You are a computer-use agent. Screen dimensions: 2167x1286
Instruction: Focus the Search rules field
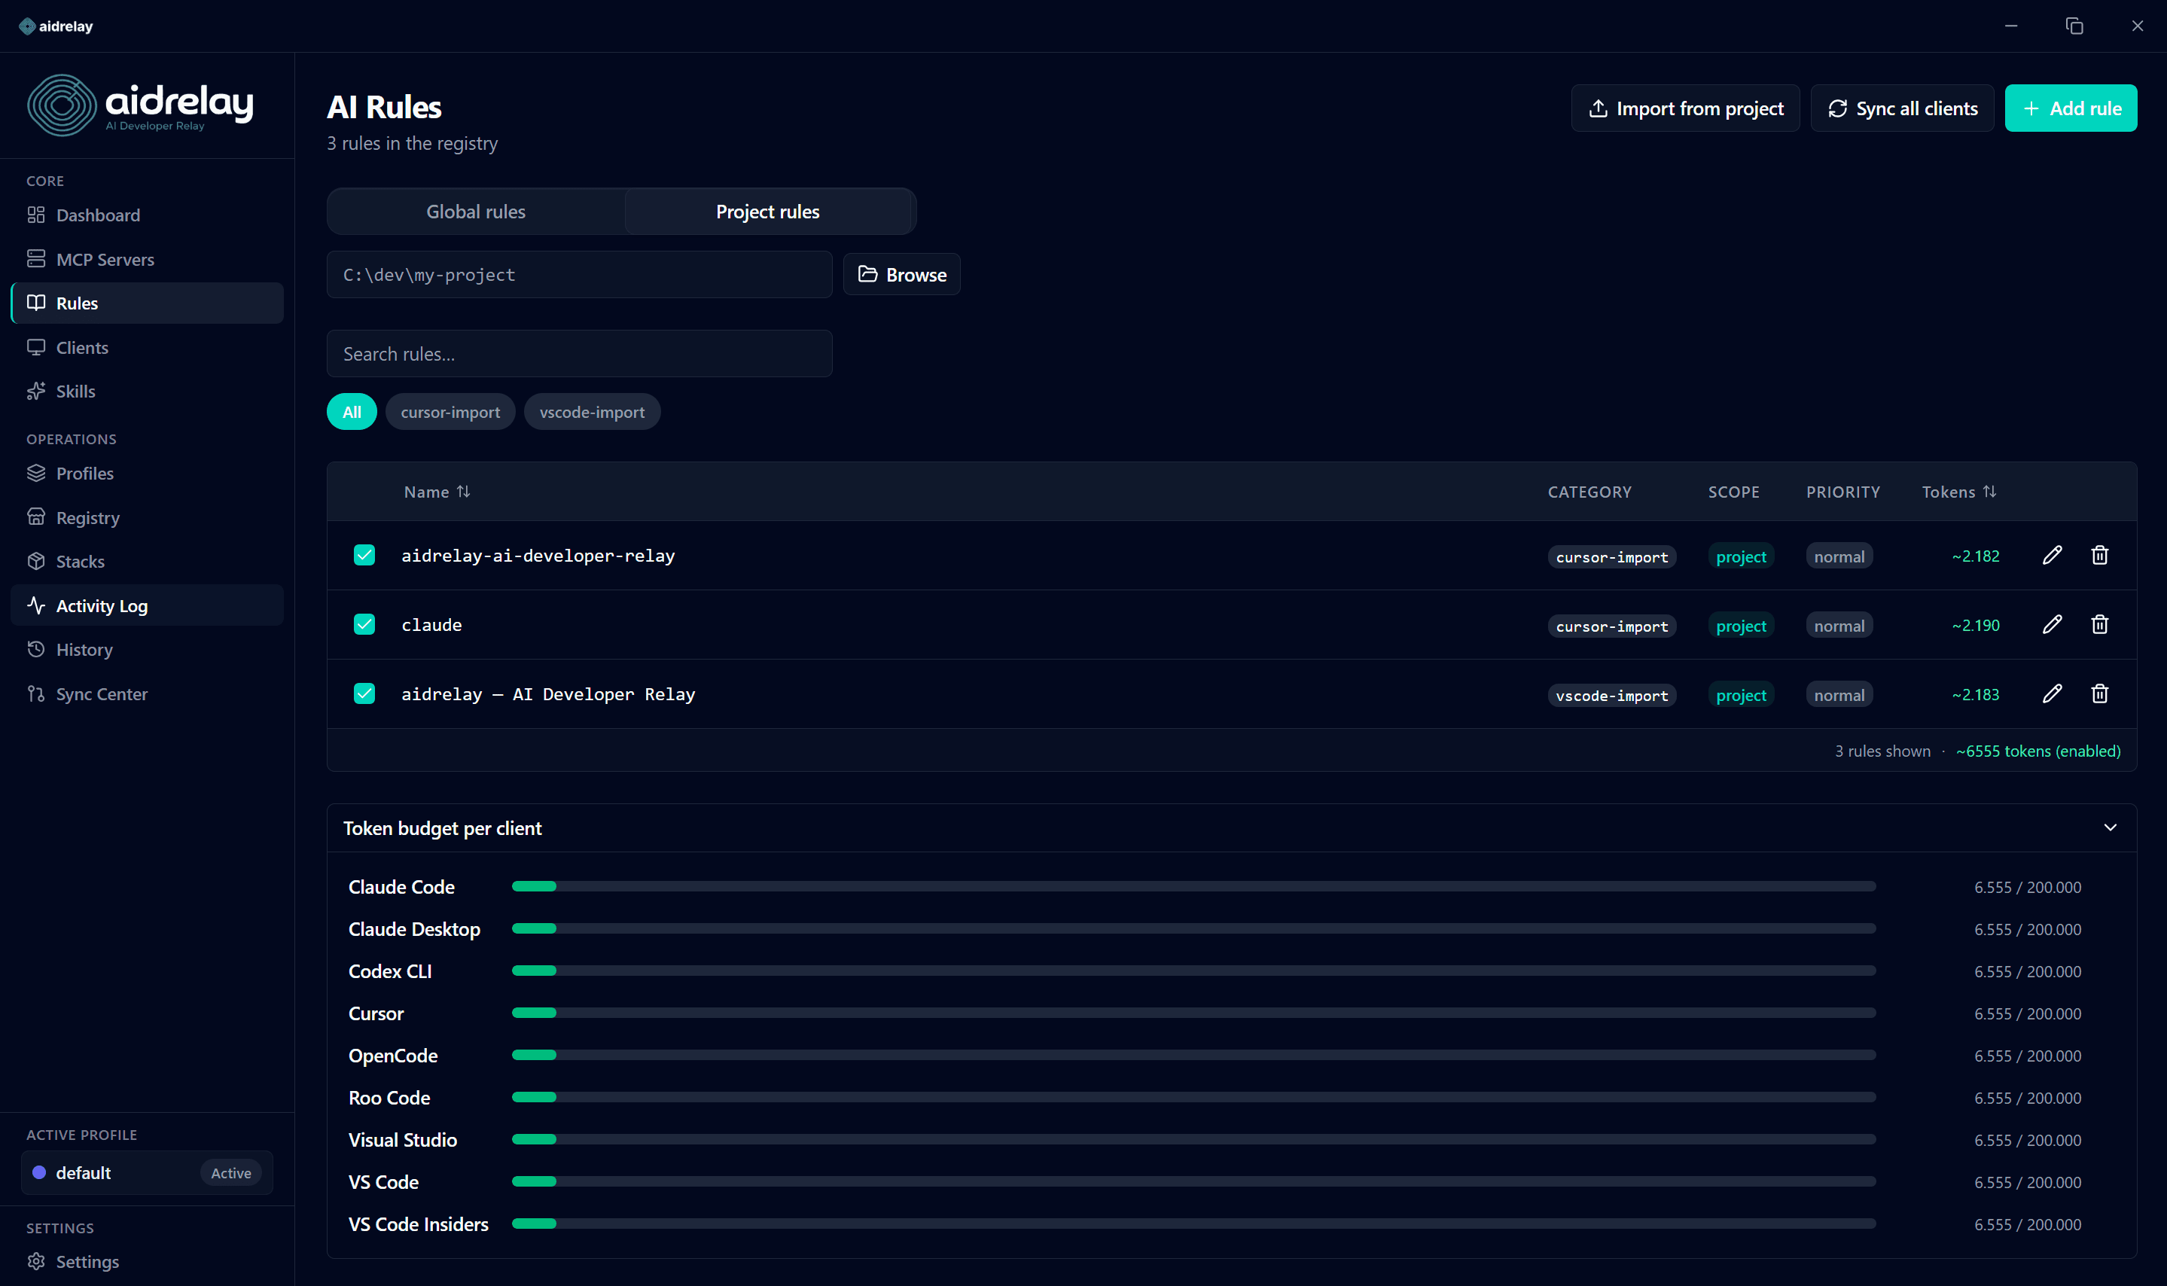pyautogui.click(x=579, y=354)
